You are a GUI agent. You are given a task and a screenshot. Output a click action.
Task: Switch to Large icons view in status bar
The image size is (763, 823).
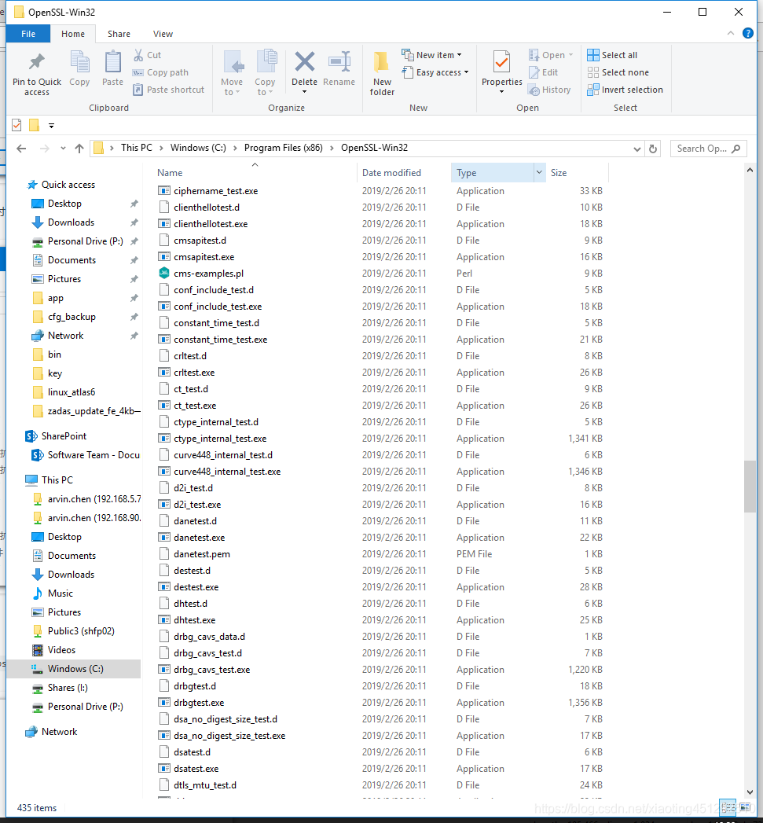pos(745,808)
